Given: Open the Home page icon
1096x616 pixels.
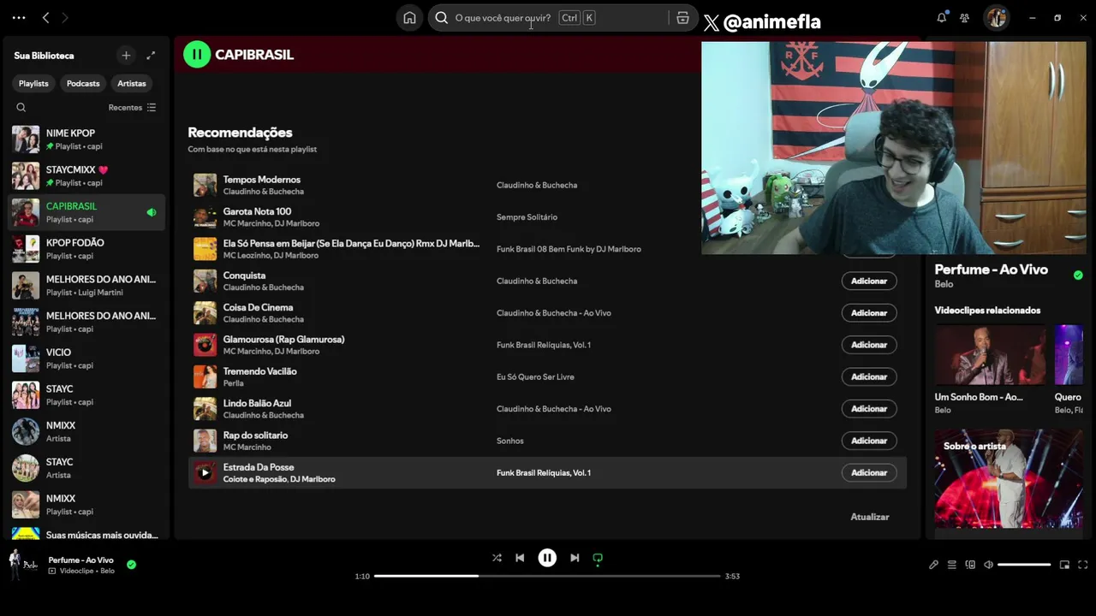Looking at the screenshot, I should coord(409,18).
